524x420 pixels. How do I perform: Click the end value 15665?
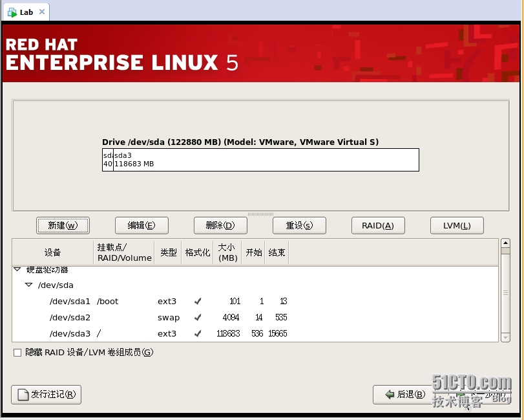278,333
